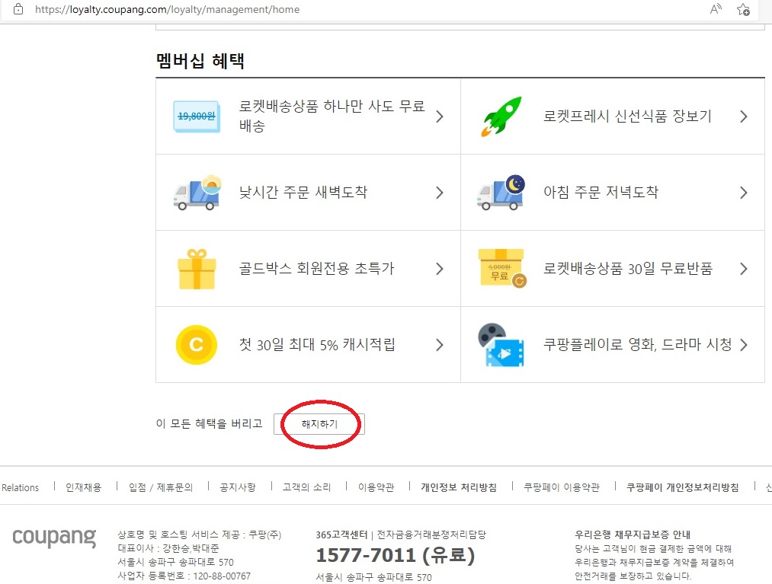Screen dimensions: 772x584
Task: Click the 1577-7011 (유료) phone number
Action: click(396, 556)
